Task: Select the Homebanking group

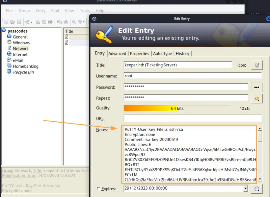Action: point(26,66)
